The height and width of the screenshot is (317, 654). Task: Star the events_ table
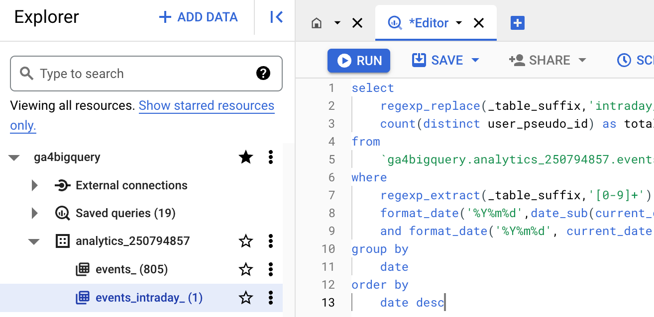tap(245, 269)
